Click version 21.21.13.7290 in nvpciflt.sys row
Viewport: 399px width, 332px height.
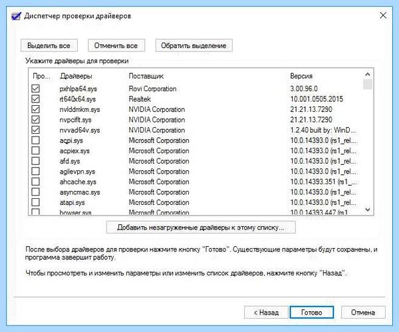coord(311,120)
